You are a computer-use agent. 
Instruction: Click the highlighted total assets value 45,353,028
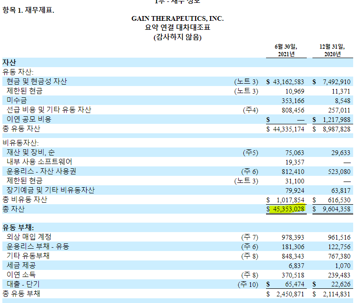pyautogui.click(x=288, y=209)
